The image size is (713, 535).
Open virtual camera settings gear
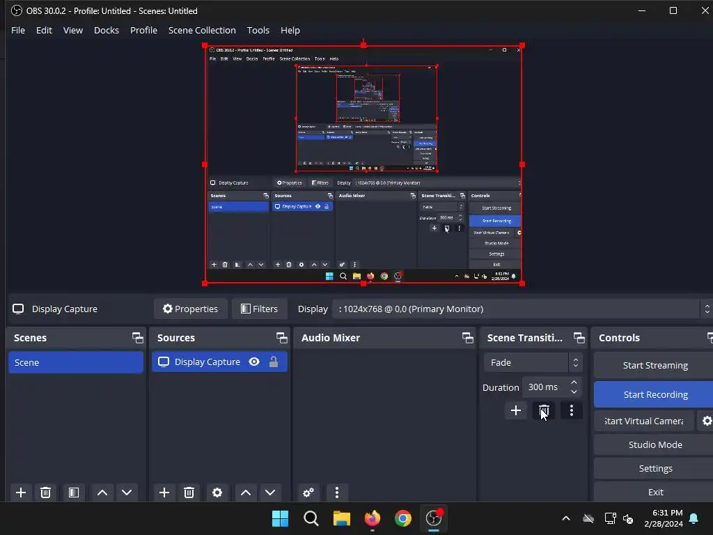[x=707, y=421]
